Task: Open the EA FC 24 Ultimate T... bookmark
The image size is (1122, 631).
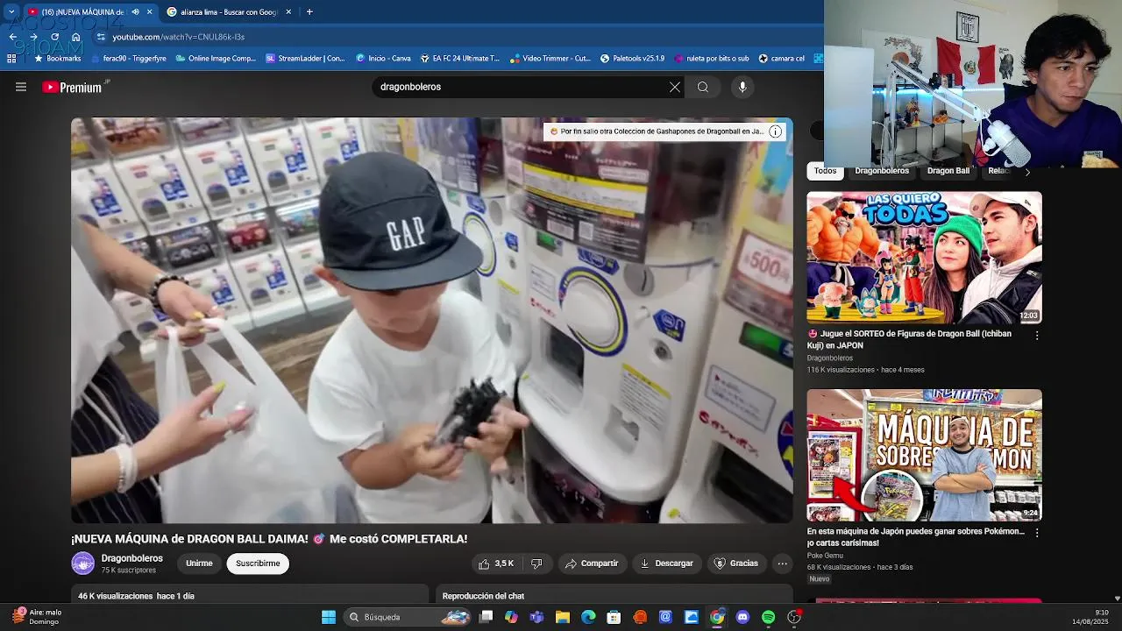Action: pos(460,59)
